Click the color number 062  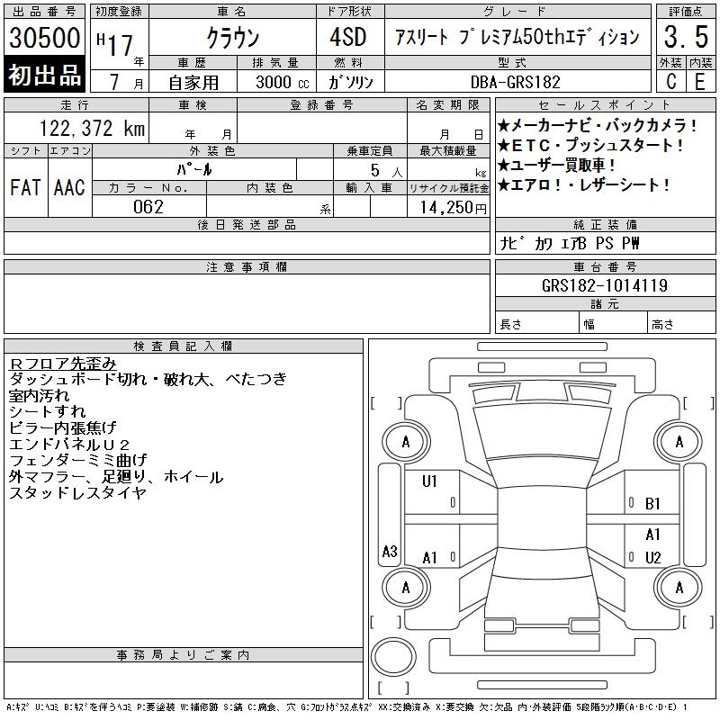[148, 207]
